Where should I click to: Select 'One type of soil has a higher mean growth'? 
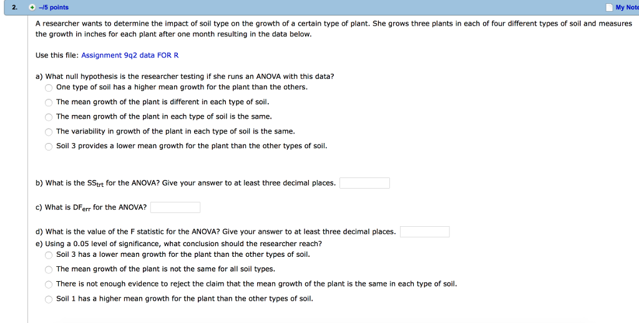pyautogui.click(x=49, y=87)
